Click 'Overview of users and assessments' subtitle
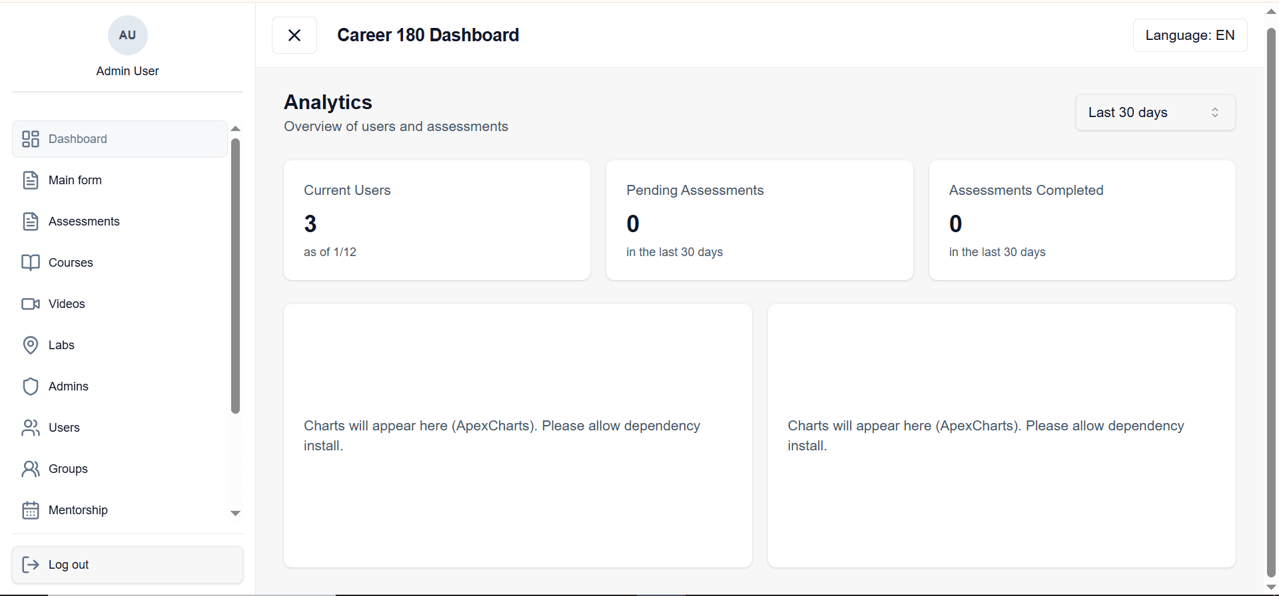This screenshot has height=596, width=1279. pos(396,126)
